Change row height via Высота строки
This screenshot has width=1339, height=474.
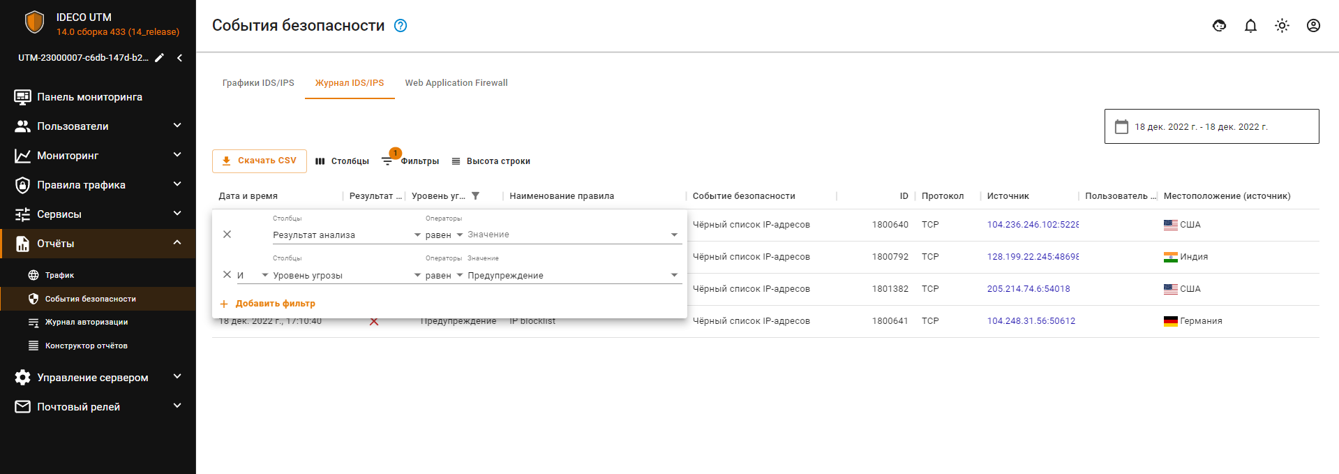491,161
